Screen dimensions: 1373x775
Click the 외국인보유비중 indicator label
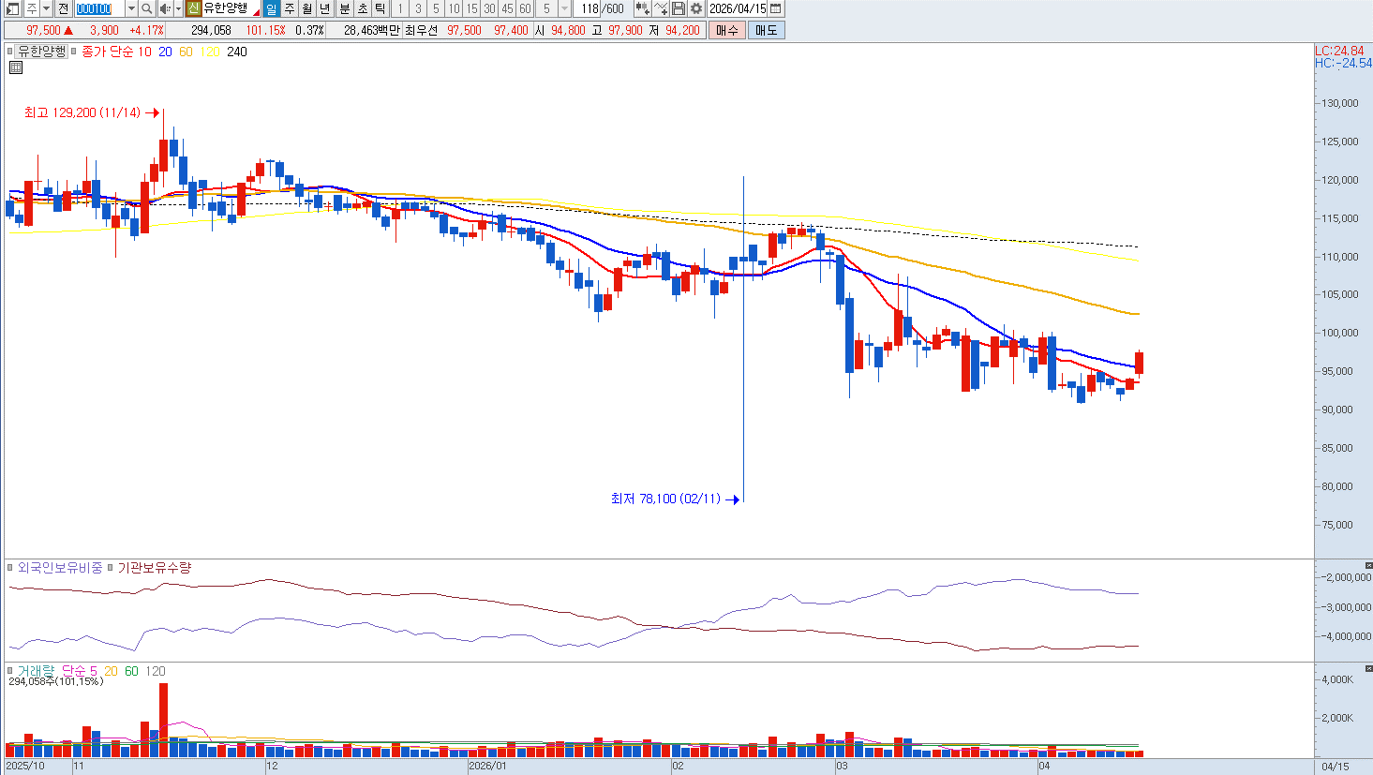60,568
